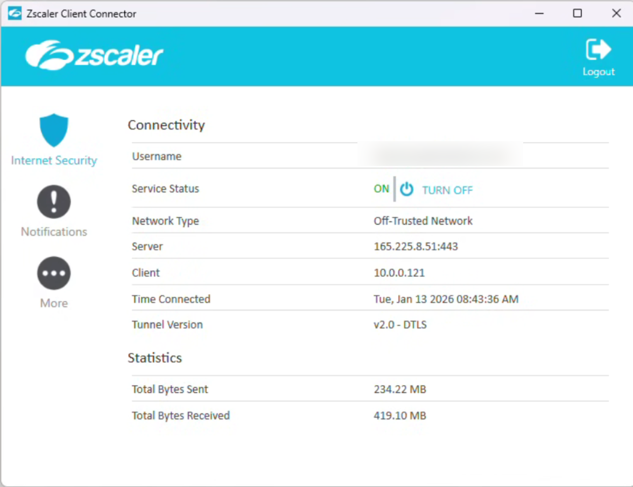Viewport: 633px width, 487px height.
Task: Click the 234.22 MB bytes sent value
Action: (x=400, y=389)
